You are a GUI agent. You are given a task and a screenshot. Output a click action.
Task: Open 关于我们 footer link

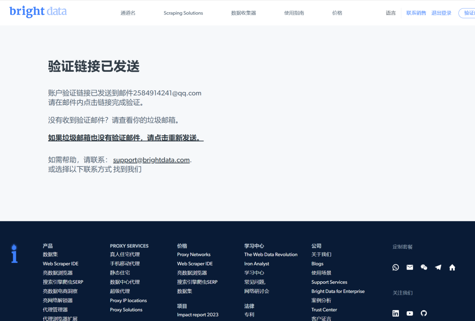322,255
